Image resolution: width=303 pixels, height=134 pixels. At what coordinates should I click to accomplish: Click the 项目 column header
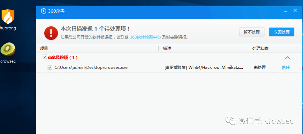tap(44, 48)
